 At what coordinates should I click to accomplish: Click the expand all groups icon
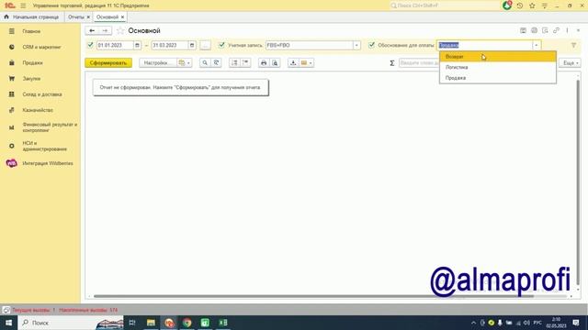tap(234, 63)
